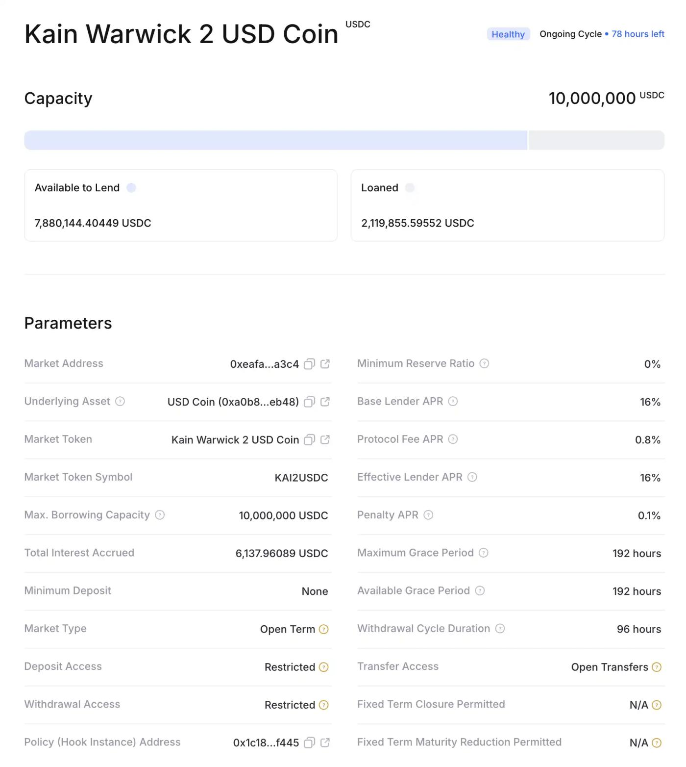Screen dimensions: 686x767
Task: Open Market Address in external explorer
Action: 325,364
